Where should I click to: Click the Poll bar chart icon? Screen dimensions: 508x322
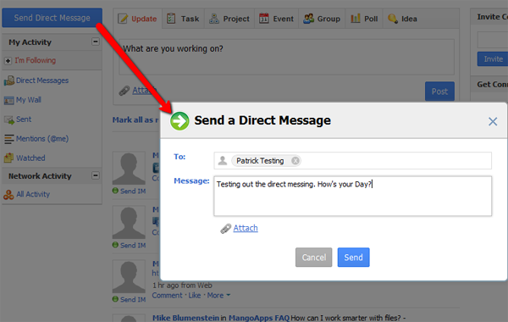coord(356,19)
